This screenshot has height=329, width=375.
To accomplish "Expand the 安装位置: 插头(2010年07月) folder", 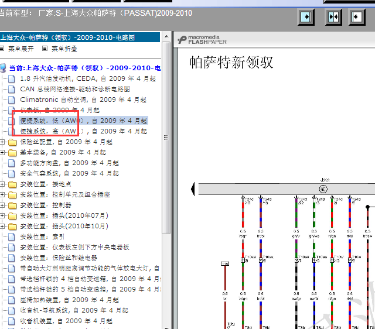I will pyautogui.click(x=4, y=215).
